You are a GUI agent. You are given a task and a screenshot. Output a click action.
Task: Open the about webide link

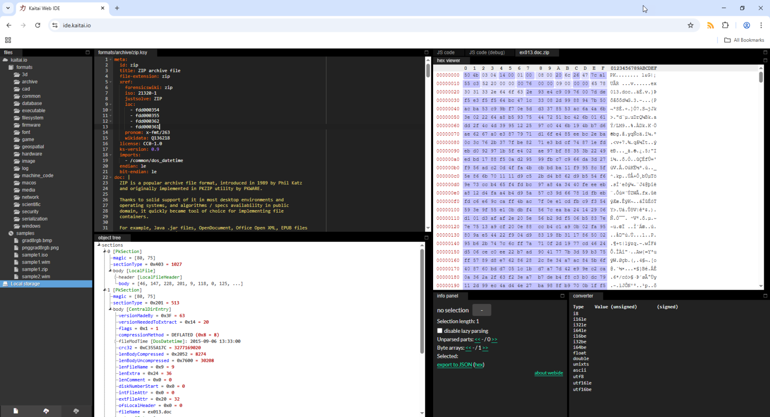(548, 373)
